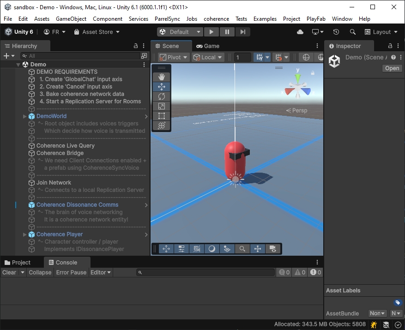The height and width of the screenshot is (330, 405).
Task: Open Unity Cloud via cloud icon
Action: click(x=300, y=32)
